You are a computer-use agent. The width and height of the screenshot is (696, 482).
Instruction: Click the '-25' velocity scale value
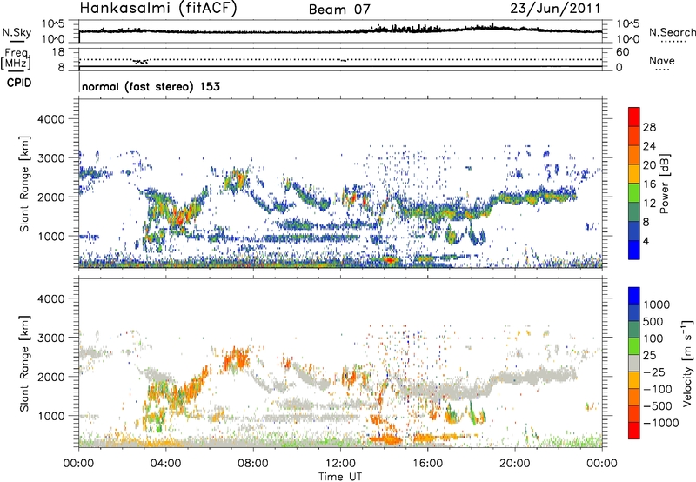pyautogui.click(x=654, y=372)
